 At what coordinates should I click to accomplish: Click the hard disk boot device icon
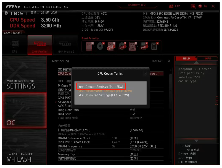pyautogui.click(x=90, y=46)
